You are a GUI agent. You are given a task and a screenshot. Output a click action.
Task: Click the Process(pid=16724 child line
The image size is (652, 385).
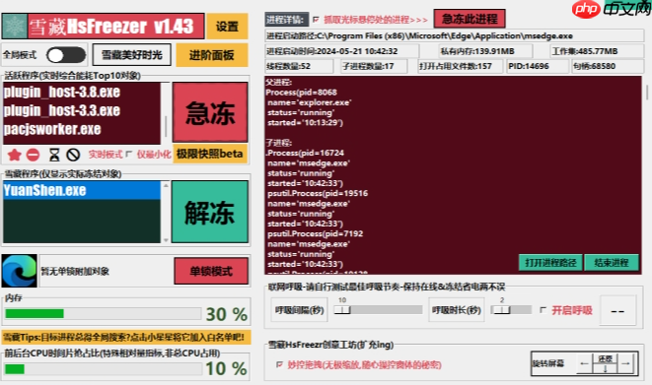(306, 153)
